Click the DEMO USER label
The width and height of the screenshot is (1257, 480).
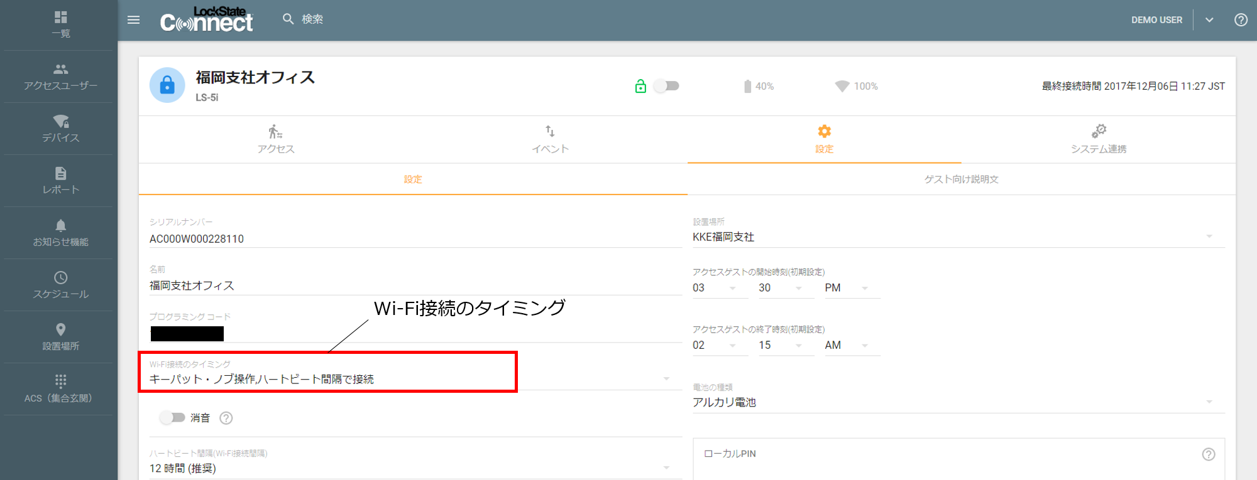1156,20
